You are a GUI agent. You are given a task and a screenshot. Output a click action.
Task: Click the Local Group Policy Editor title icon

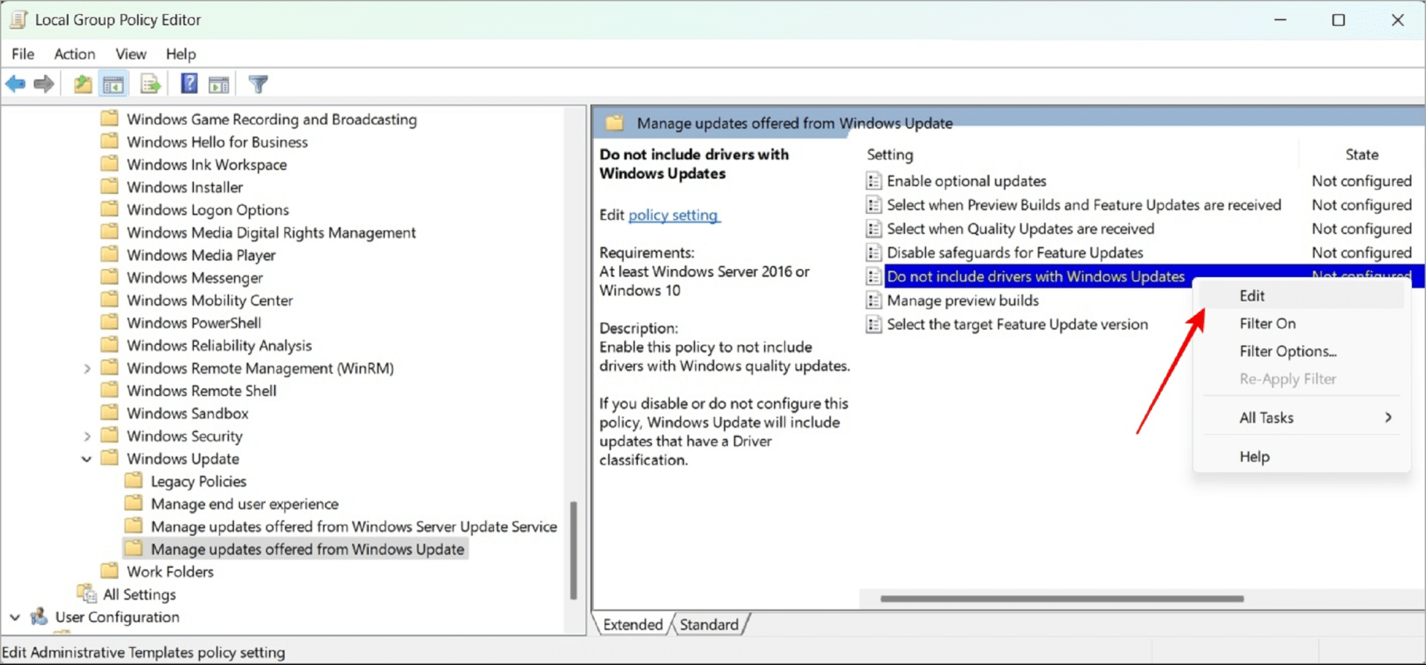(x=18, y=19)
